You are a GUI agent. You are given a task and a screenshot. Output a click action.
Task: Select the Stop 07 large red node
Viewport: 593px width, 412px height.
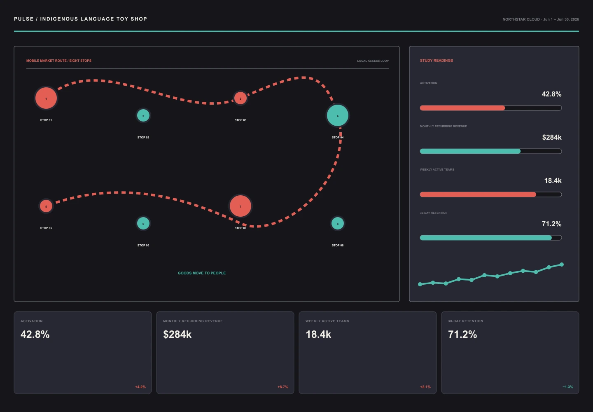coord(240,206)
